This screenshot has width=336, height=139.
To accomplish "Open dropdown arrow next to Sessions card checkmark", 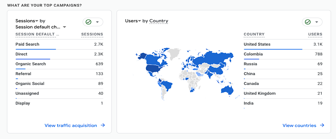I will tap(97, 22).
